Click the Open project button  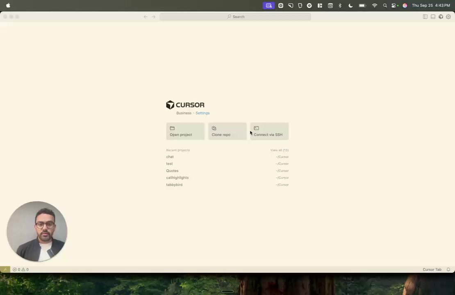coord(185,131)
